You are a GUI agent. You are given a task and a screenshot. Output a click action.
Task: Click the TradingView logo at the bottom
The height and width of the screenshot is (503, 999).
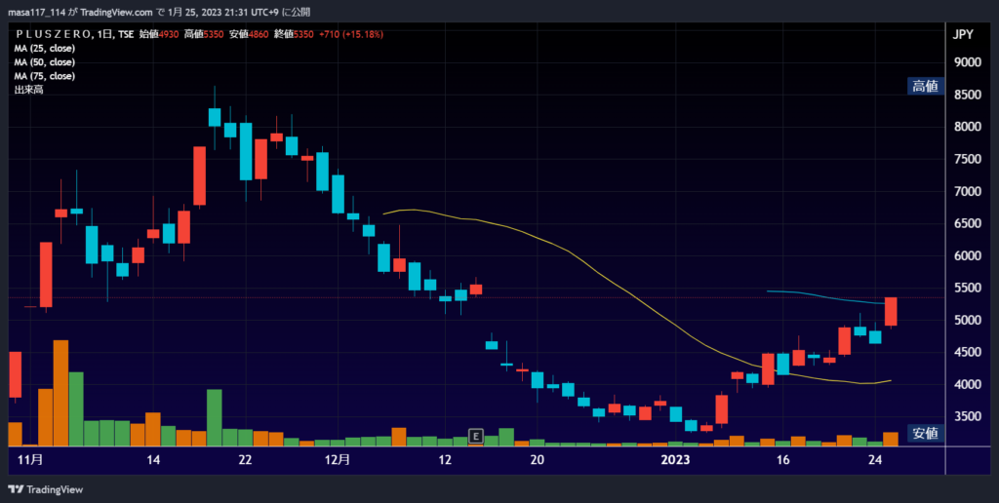(45, 489)
